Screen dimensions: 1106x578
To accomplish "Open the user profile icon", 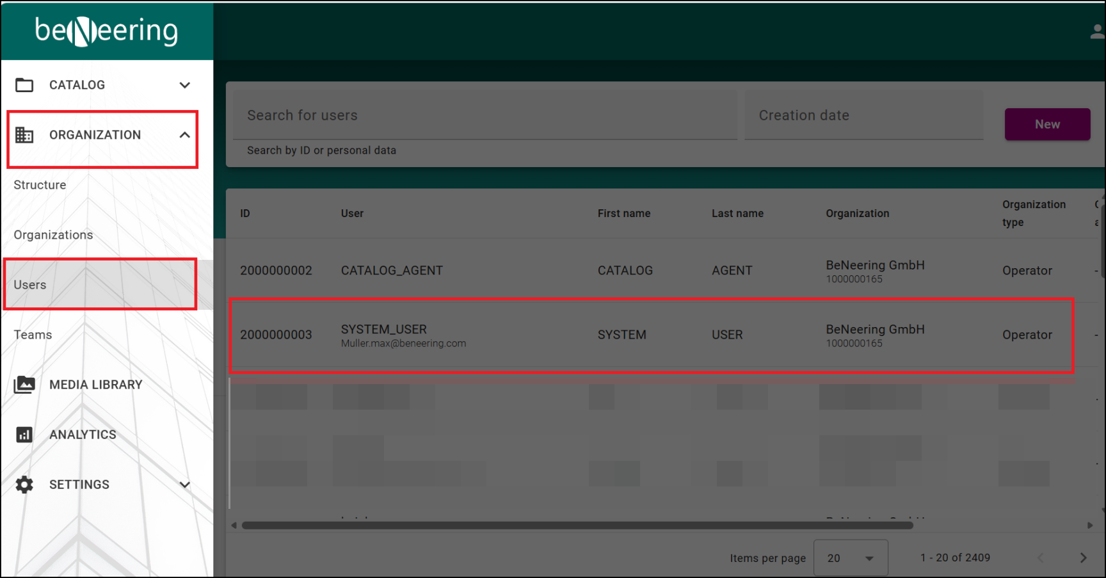I will point(1097,32).
